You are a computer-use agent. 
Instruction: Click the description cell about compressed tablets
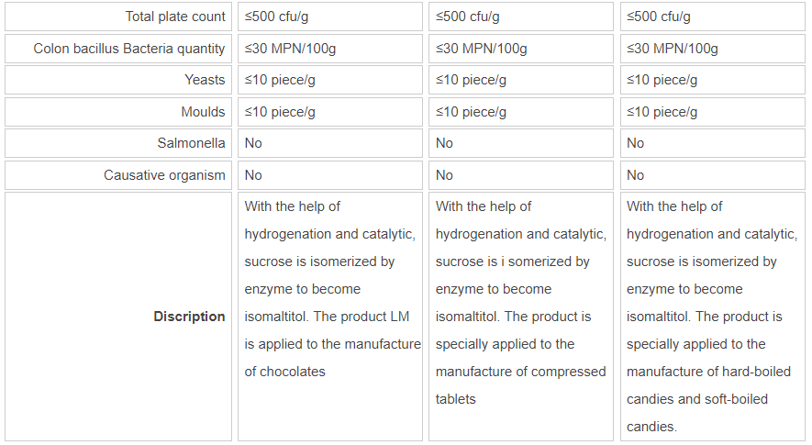coord(520,303)
